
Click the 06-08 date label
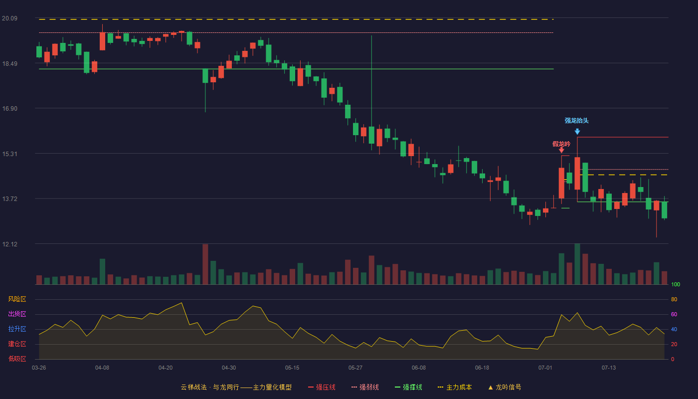[419, 368]
